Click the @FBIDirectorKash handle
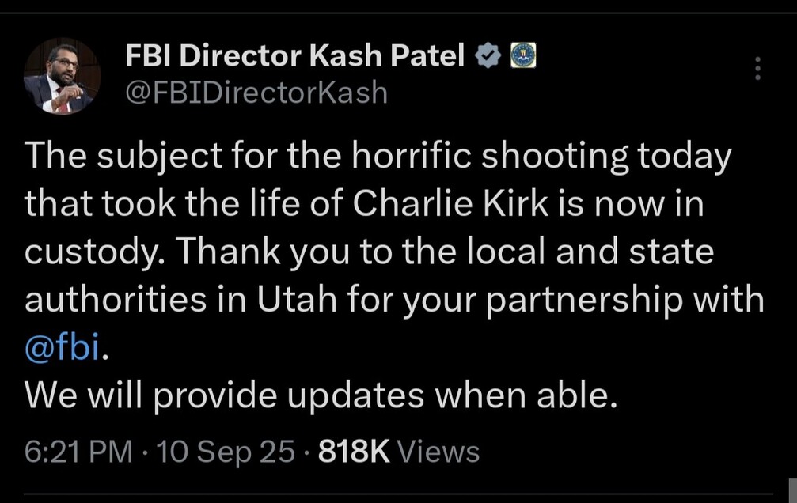 (x=257, y=93)
